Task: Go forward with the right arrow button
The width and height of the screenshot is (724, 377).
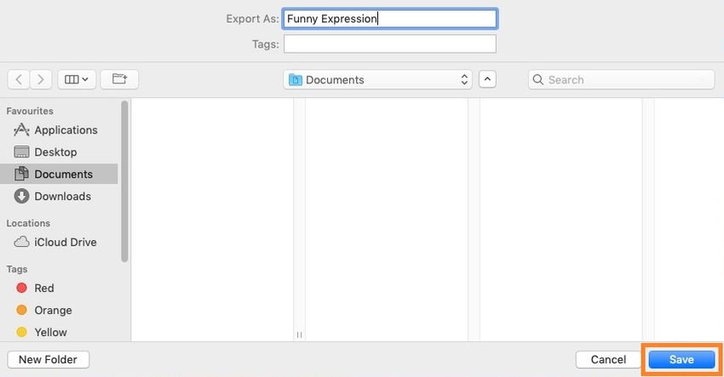Action: coord(41,79)
